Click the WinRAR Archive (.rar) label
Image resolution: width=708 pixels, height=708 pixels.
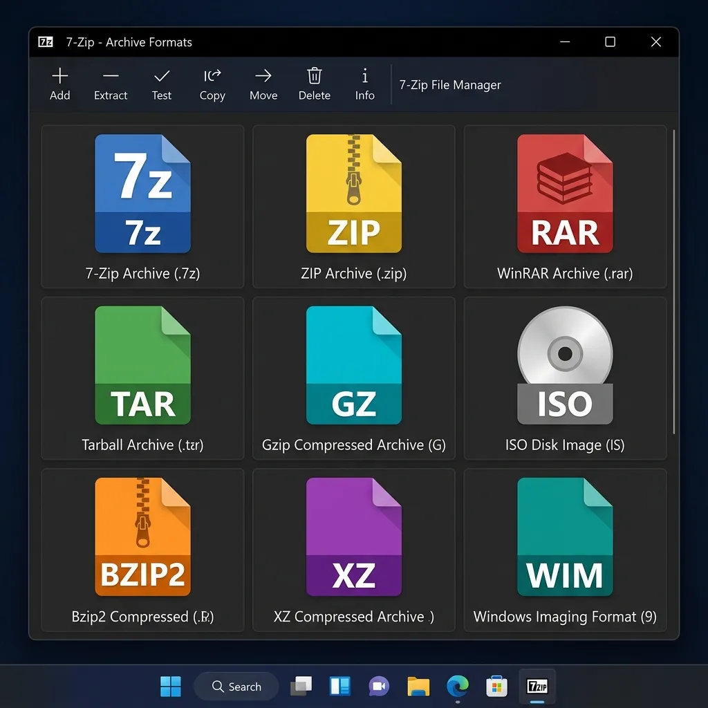[x=565, y=274]
